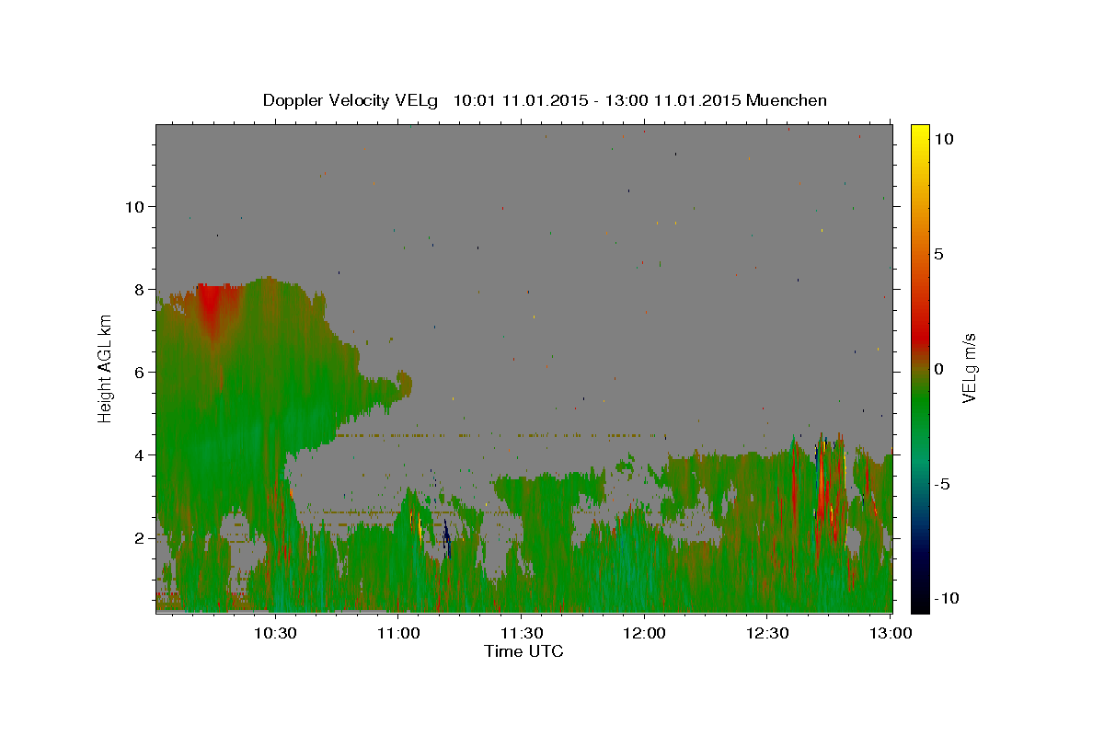Click the 12:00 time tick label
The width and height of the screenshot is (1104, 736).
tap(644, 633)
